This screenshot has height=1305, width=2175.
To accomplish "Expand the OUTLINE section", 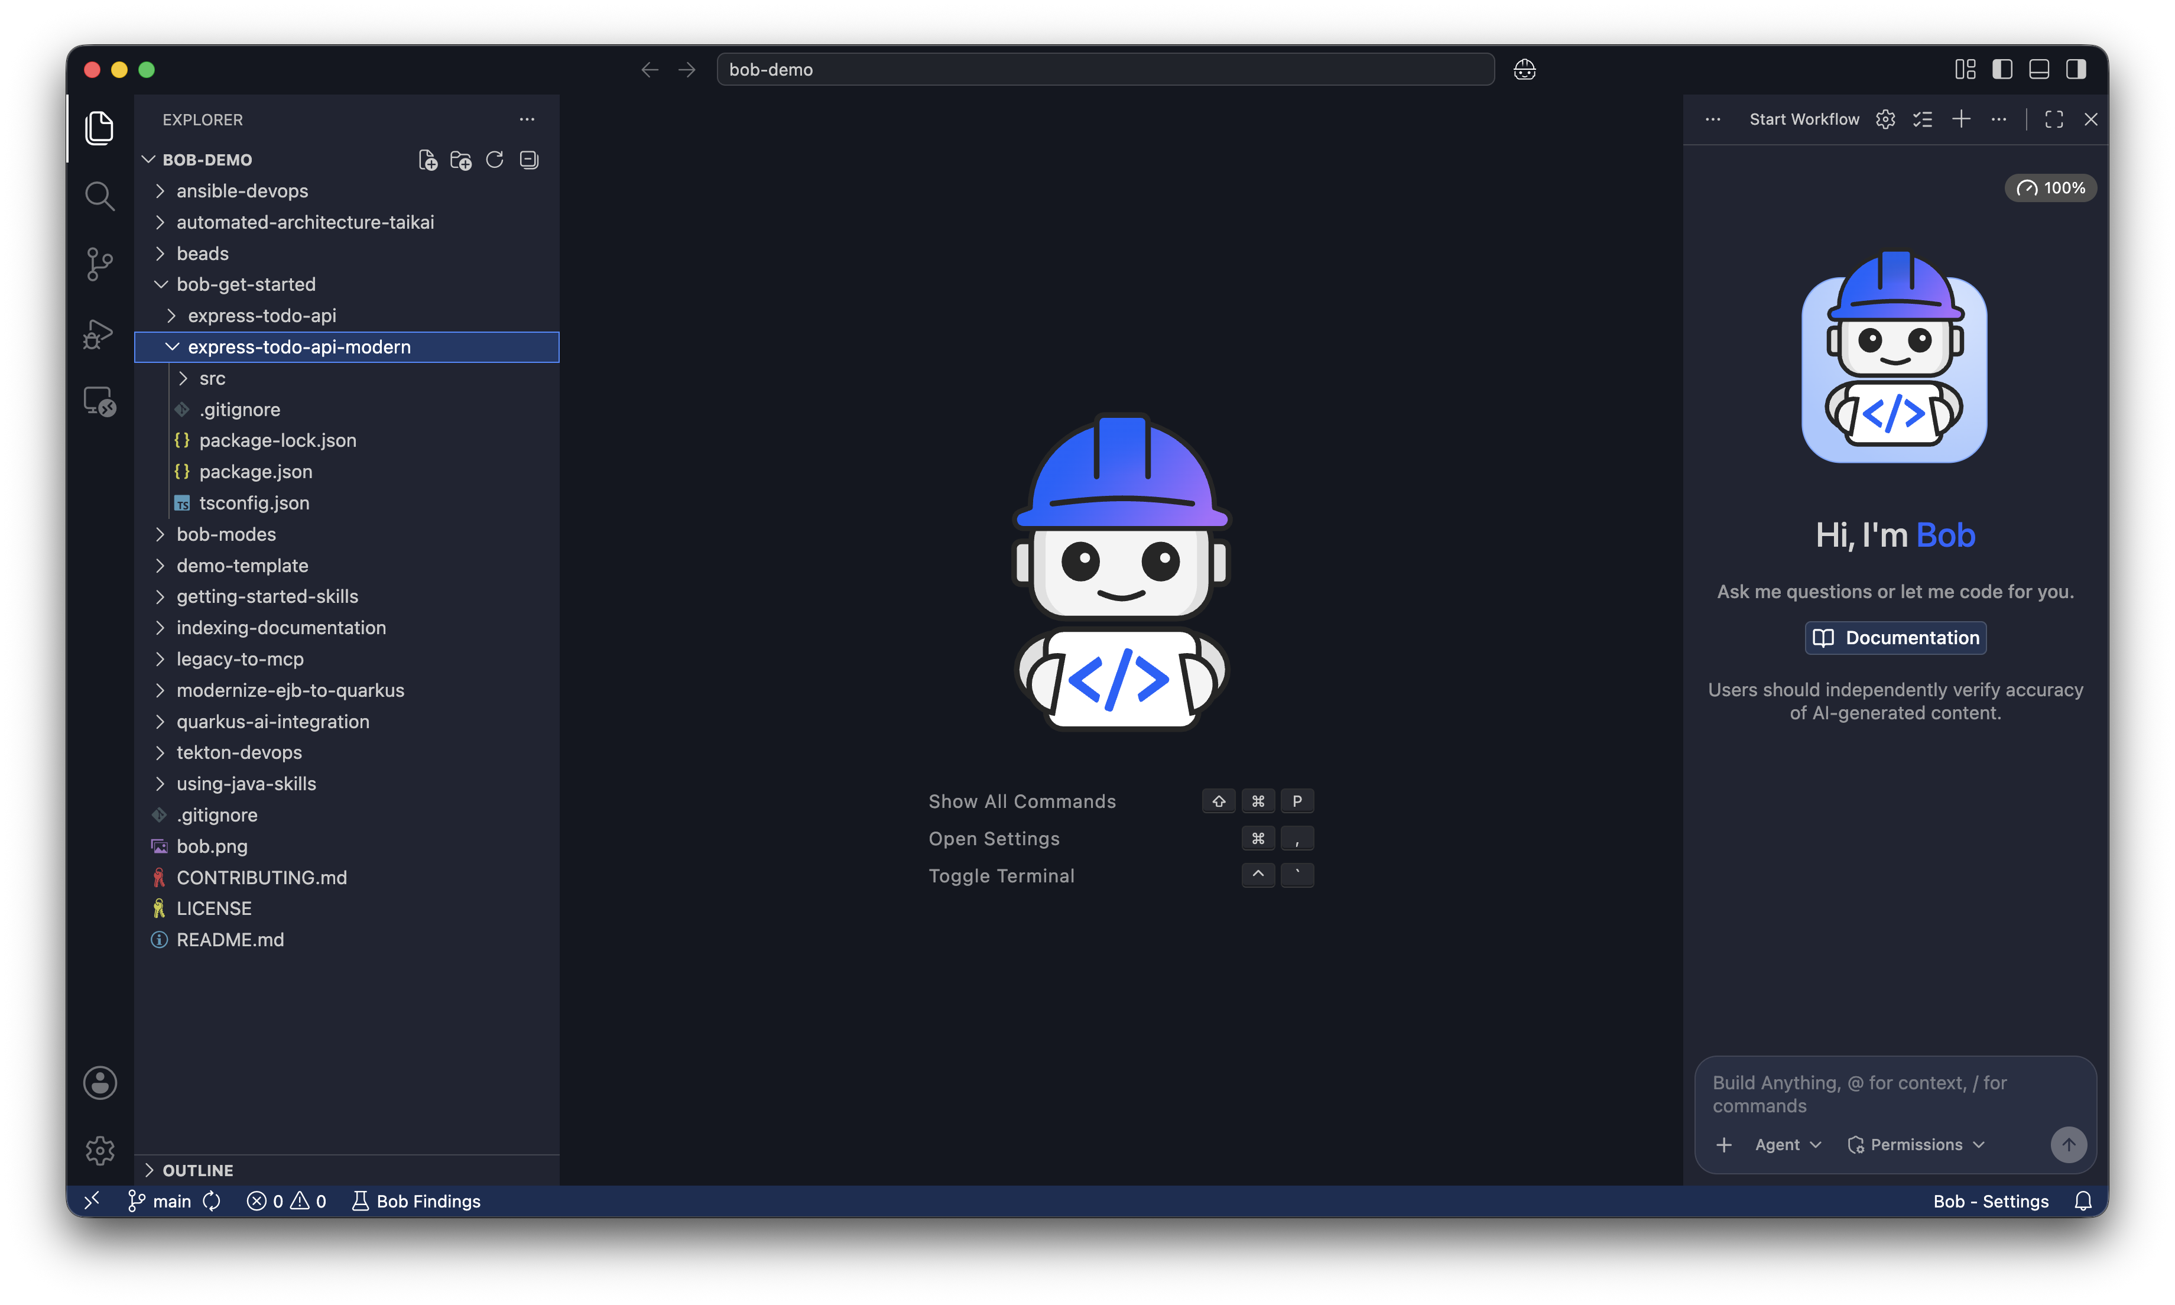I will point(346,1170).
